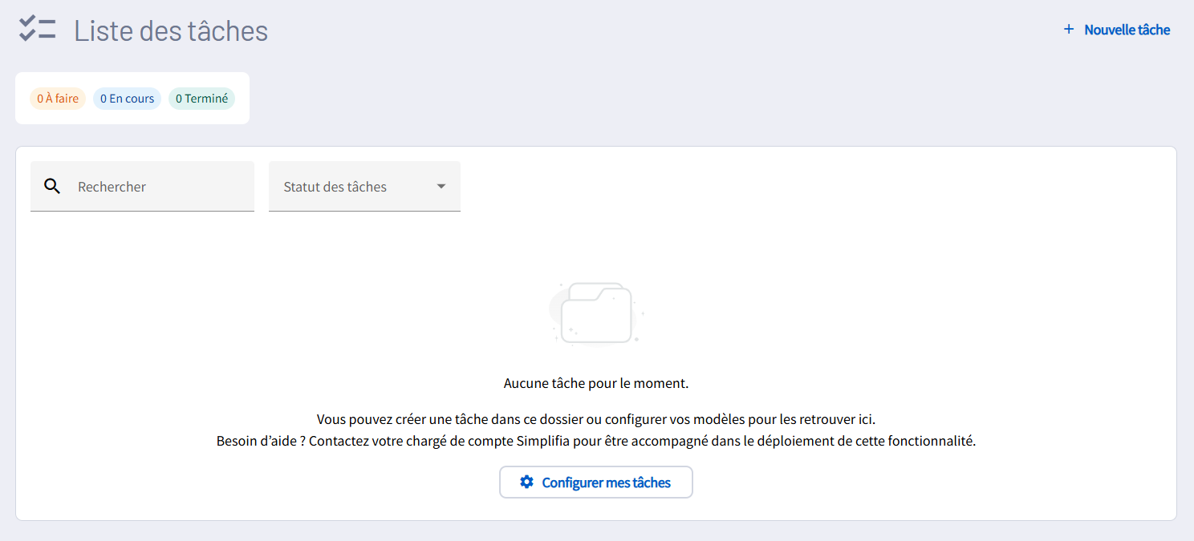Click the empty folder illustration
The width and height of the screenshot is (1194, 541).
pos(596,313)
